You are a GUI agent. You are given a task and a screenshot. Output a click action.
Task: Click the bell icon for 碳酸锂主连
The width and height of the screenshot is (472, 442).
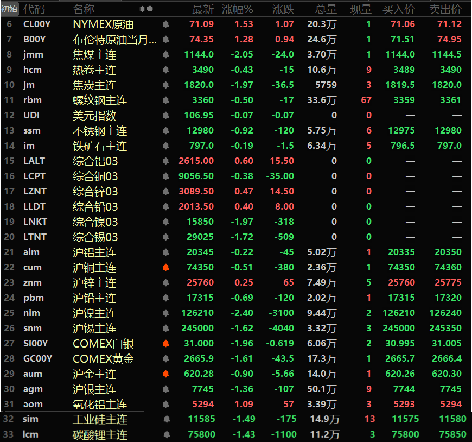tap(165, 435)
